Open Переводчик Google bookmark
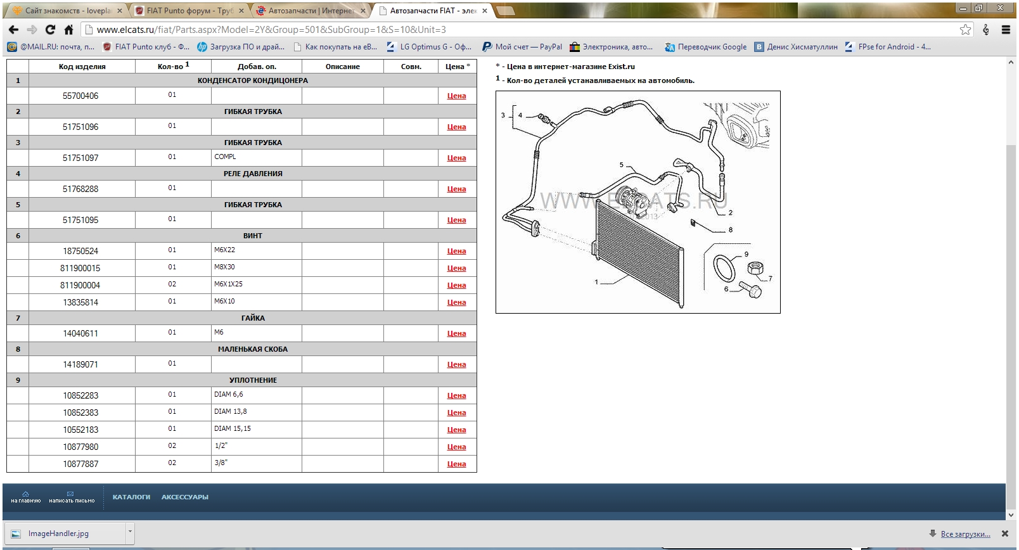Viewport: 1019px width, 550px height. [x=705, y=47]
